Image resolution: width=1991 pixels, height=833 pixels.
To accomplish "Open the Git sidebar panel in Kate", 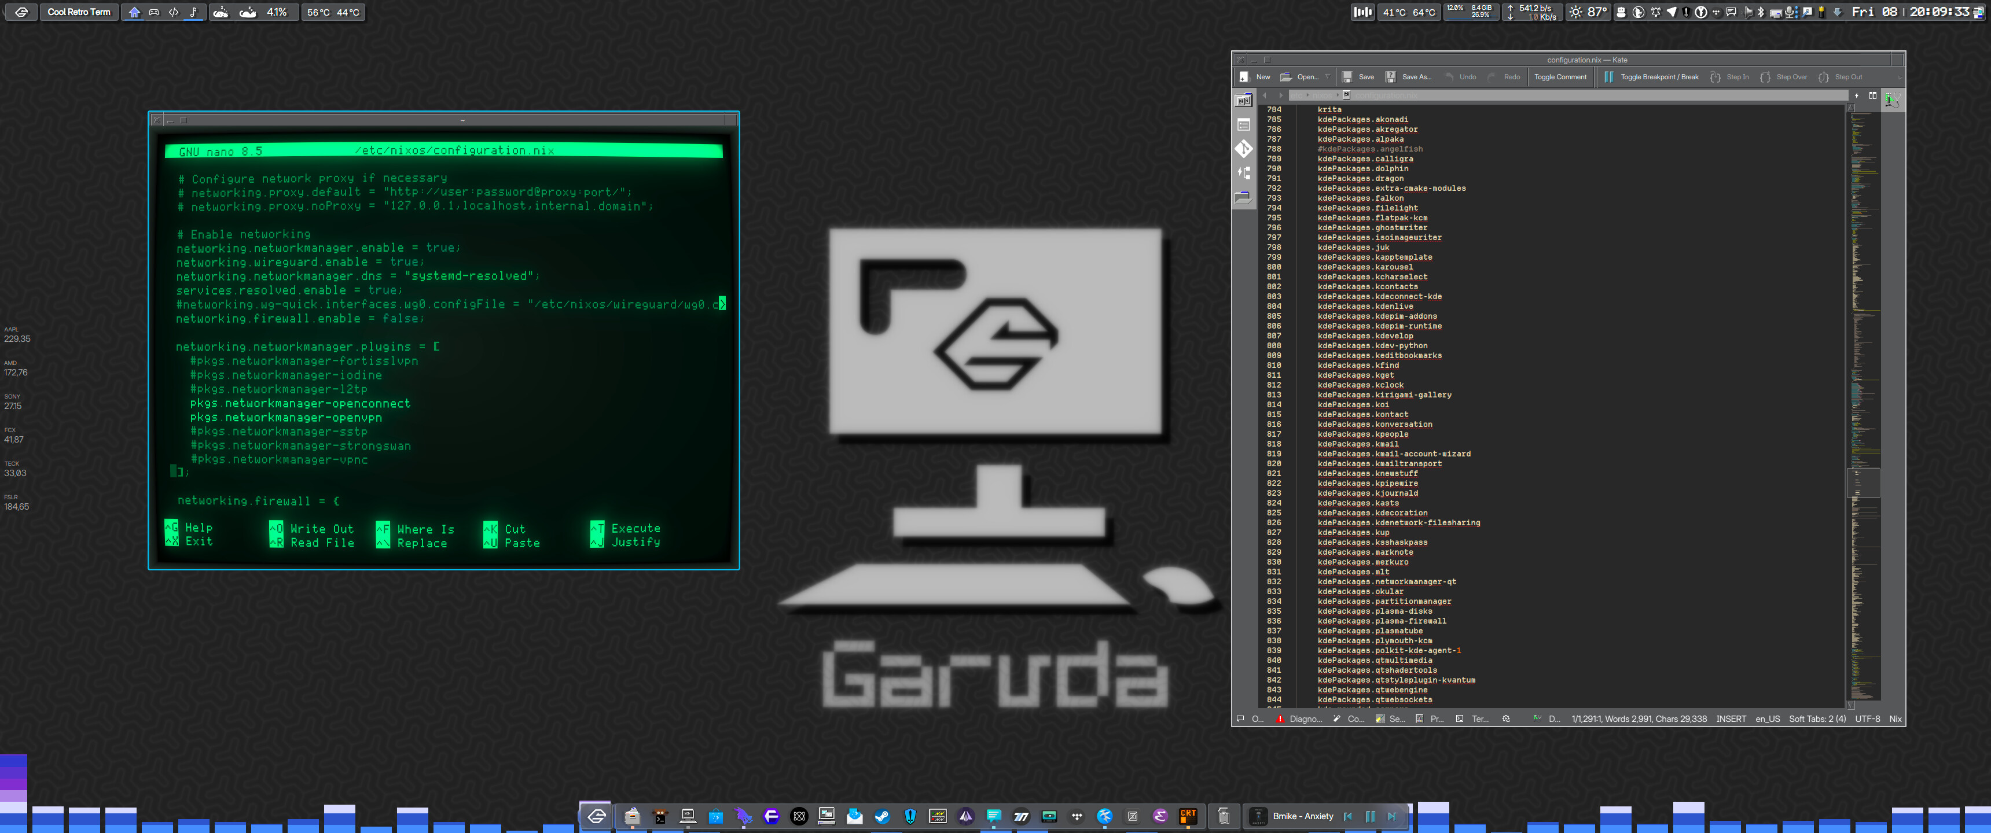I will pos(1243,148).
